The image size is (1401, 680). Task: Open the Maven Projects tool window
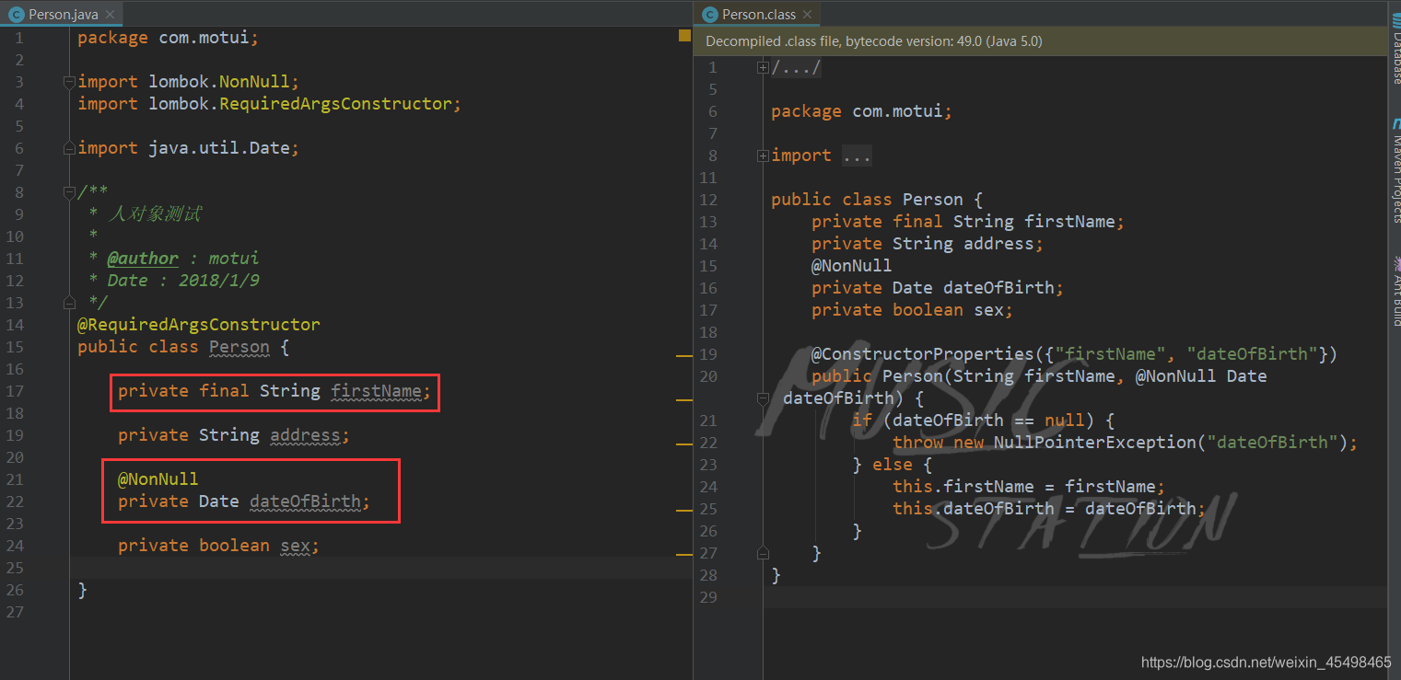click(x=1395, y=172)
